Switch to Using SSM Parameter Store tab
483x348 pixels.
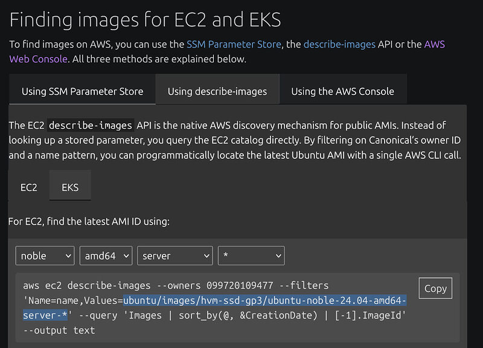82,91
